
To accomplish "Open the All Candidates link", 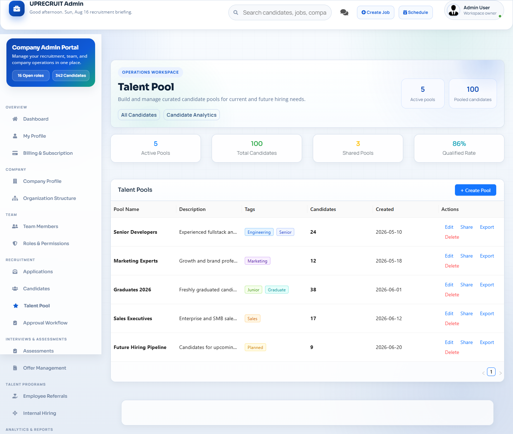I will tap(139, 115).
